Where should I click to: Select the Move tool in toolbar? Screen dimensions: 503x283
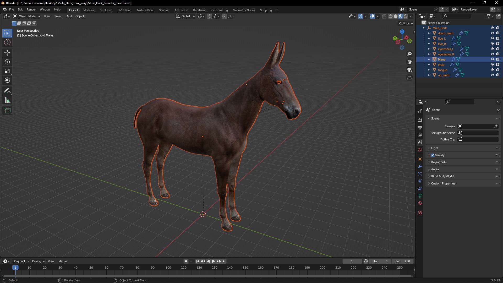click(8, 52)
